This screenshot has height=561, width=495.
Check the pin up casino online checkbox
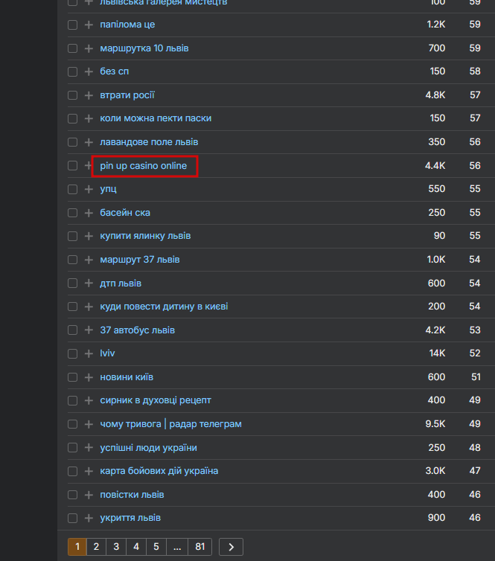[x=73, y=166]
